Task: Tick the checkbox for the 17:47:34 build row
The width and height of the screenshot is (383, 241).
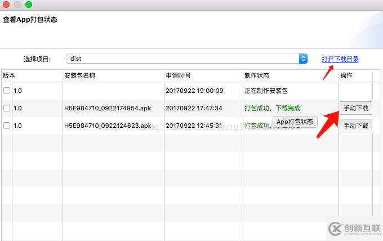Action: tap(7, 108)
